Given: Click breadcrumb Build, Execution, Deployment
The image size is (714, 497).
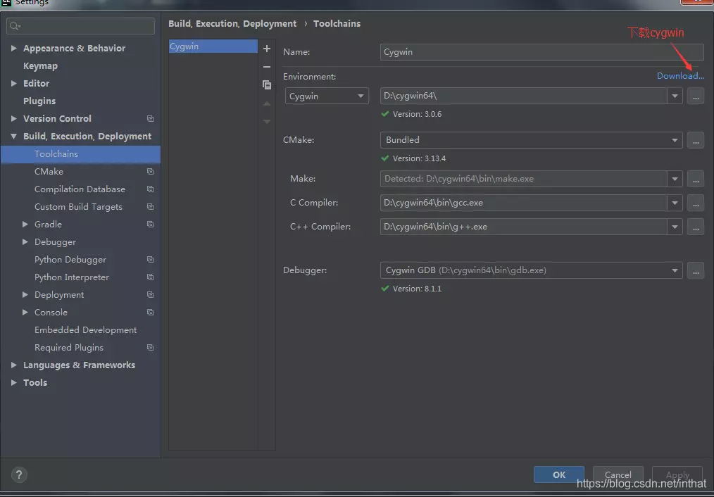Looking at the screenshot, I should pyautogui.click(x=232, y=24).
